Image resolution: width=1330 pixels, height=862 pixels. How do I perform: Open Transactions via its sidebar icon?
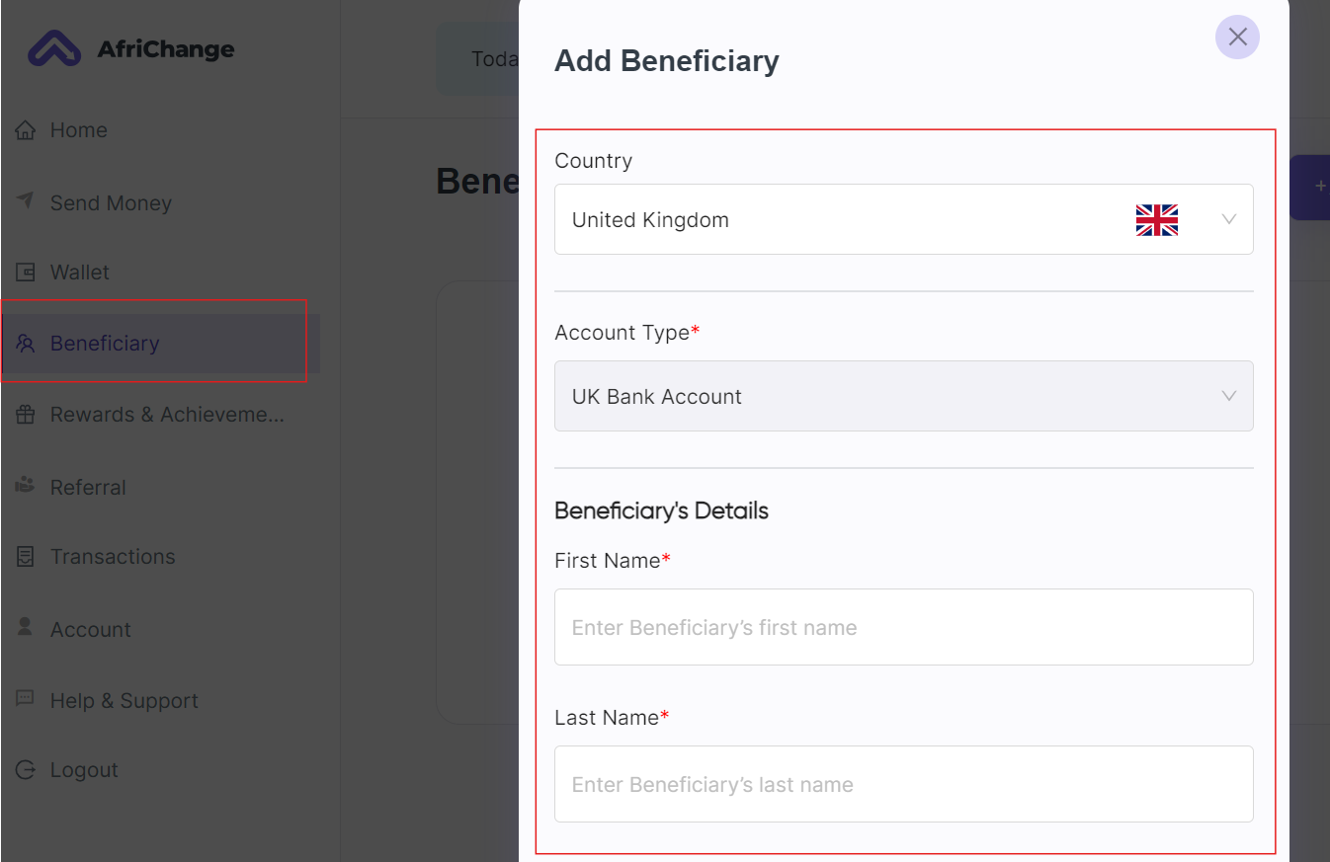tap(25, 556)
